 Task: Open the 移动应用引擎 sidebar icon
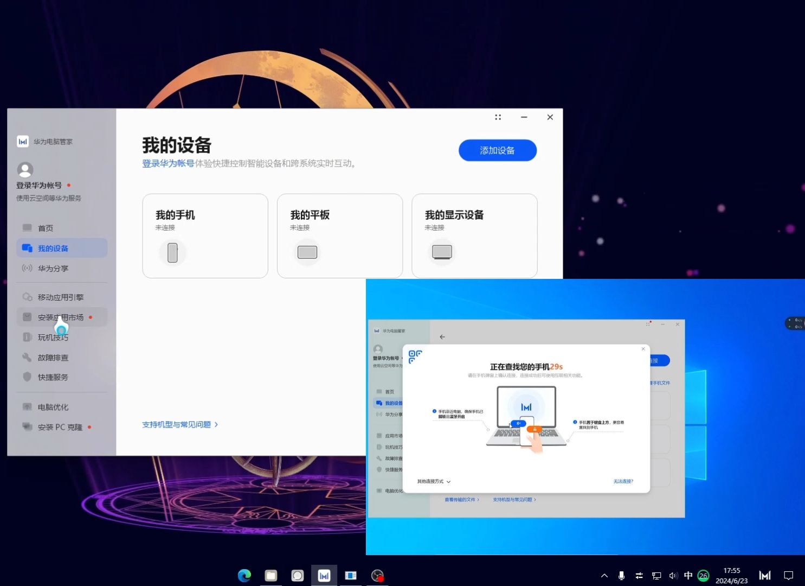(27, 297)
